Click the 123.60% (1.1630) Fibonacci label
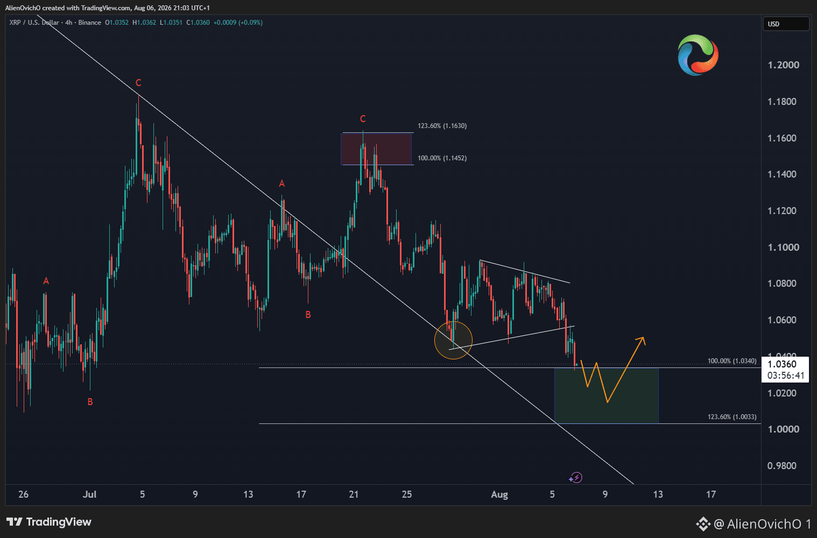Image resolution: width=817 pixels, height=538 pixels. (x=442, y=126)
